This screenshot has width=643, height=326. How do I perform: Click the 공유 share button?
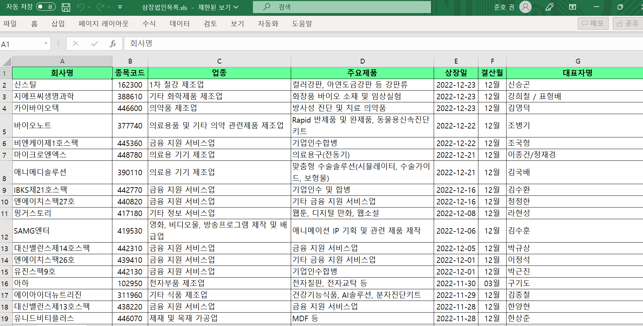(628, 23)
